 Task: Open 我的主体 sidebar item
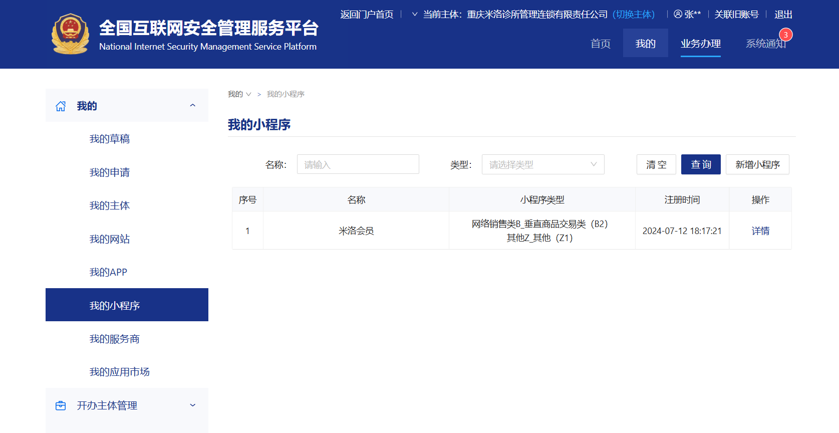click(110, 205)
